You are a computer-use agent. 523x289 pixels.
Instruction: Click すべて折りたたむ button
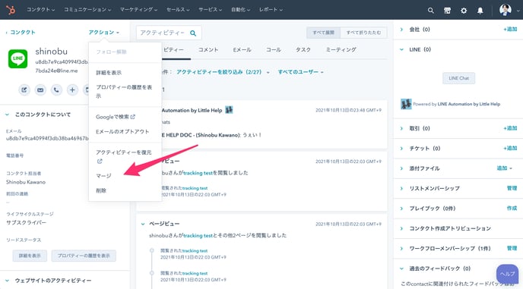(x=363, y=33)
